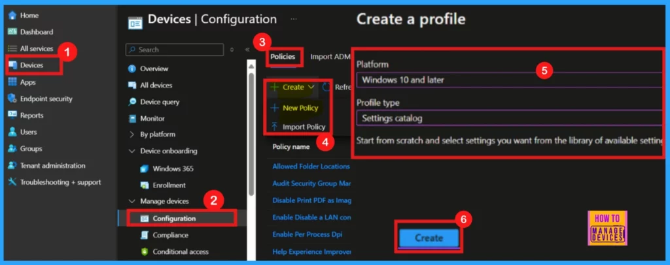
Task: Click the blue Create button
Action: 429,238
